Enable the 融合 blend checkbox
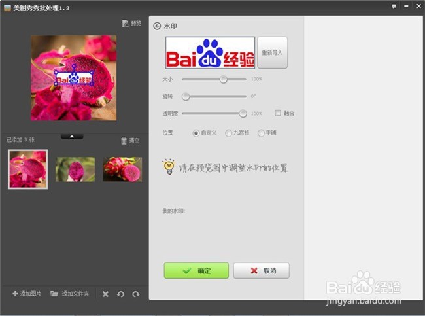 point(277,113)
